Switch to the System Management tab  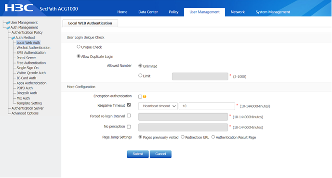(x=273, y=12)
